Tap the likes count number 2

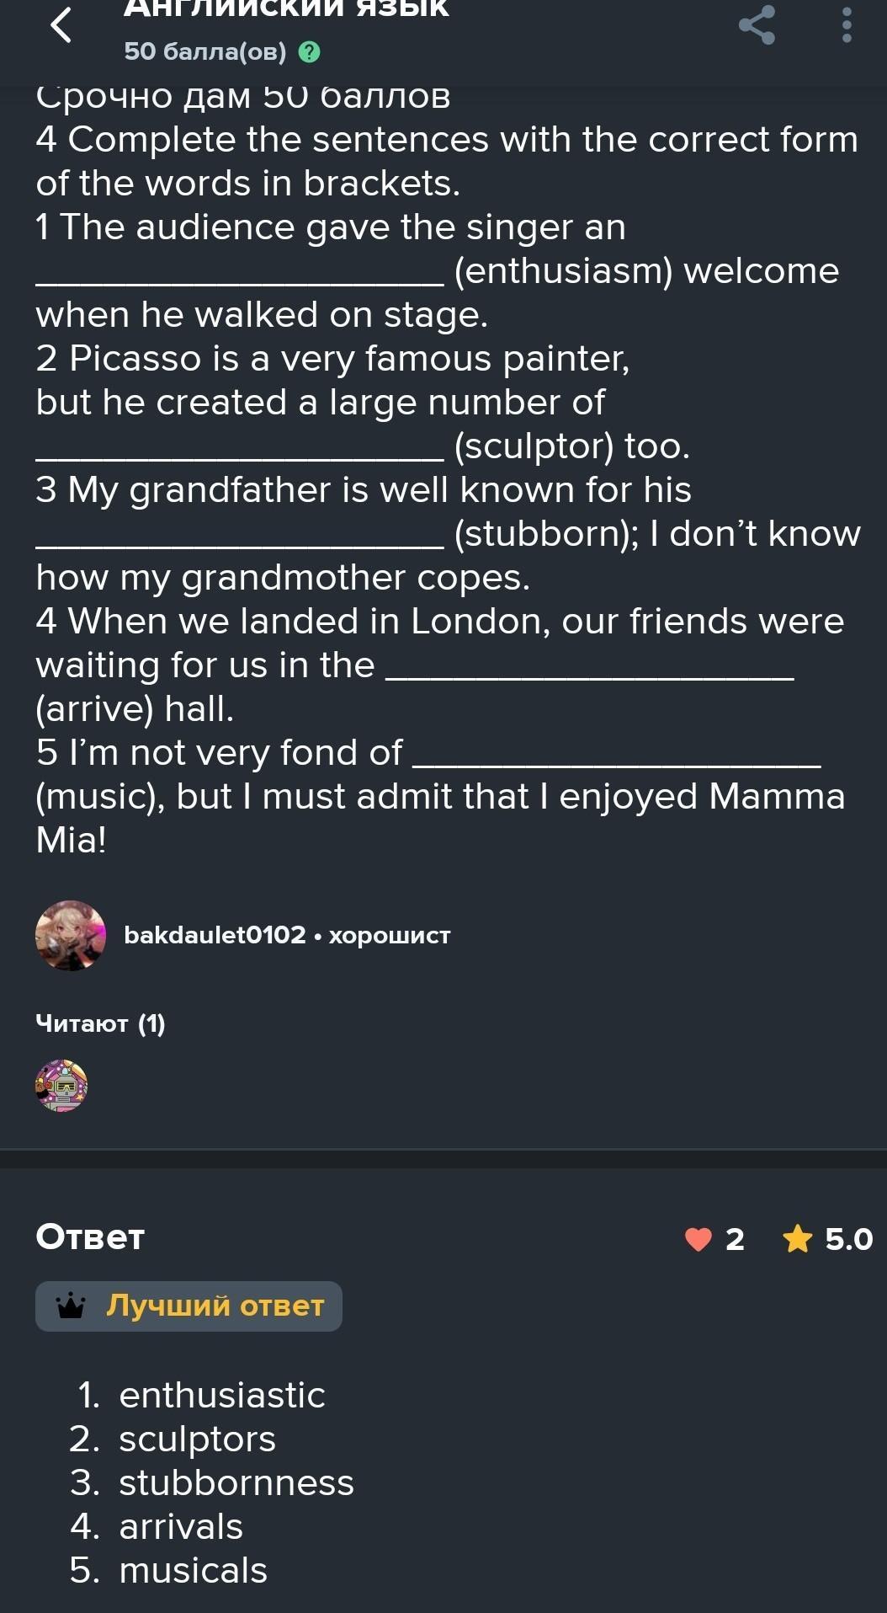[x=735, y=1239]
